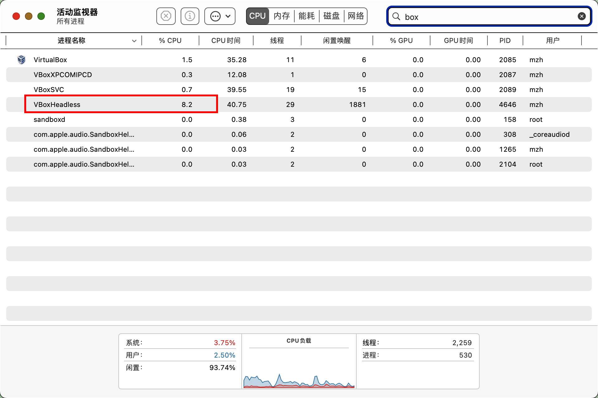
Task: Click the 进程 total 530
Action: 465,355
